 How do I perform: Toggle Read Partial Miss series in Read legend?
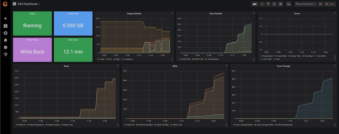tap(36, 125)
